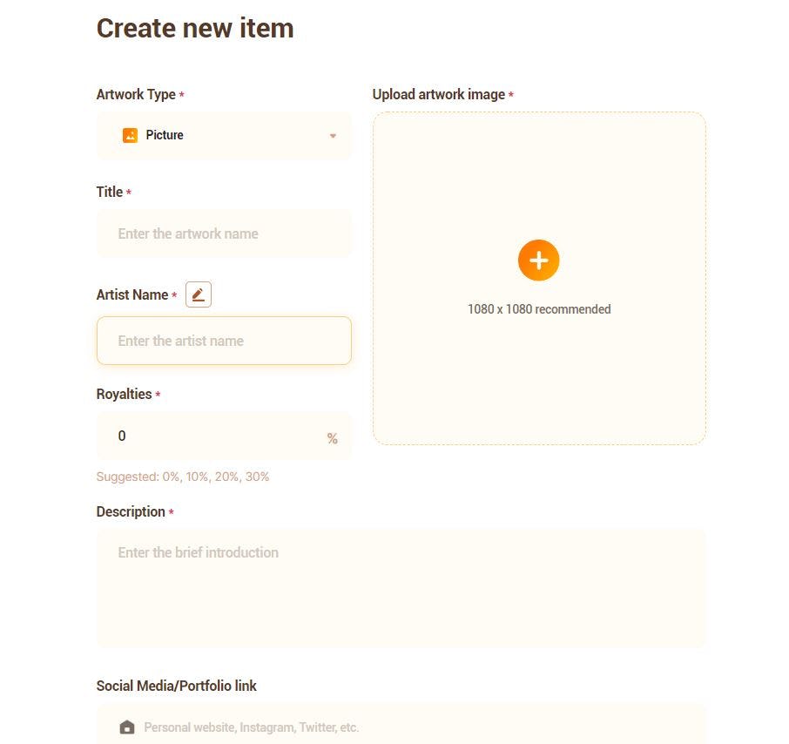
Task: Click the orange plus upload icon
Action: coord(538,260)
